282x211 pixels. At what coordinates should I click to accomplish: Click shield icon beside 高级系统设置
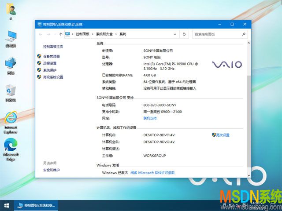[39, 77]
